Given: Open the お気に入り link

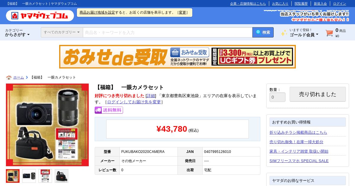Looking at the screenshot, I should click(x=280, y=4).
